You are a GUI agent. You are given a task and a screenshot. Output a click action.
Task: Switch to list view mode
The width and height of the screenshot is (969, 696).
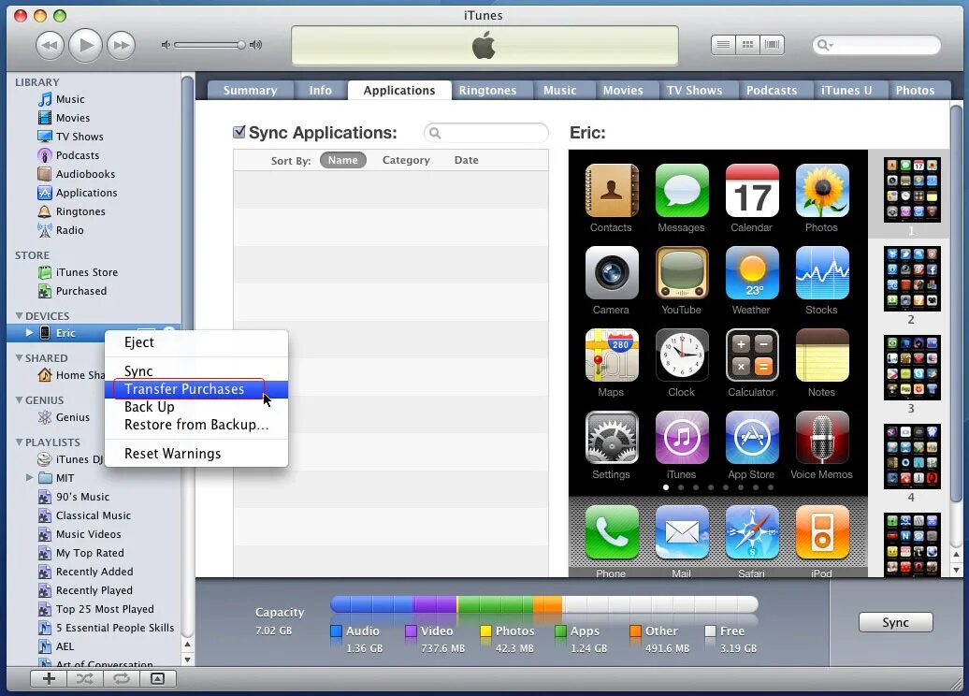(x=723, y=45)
